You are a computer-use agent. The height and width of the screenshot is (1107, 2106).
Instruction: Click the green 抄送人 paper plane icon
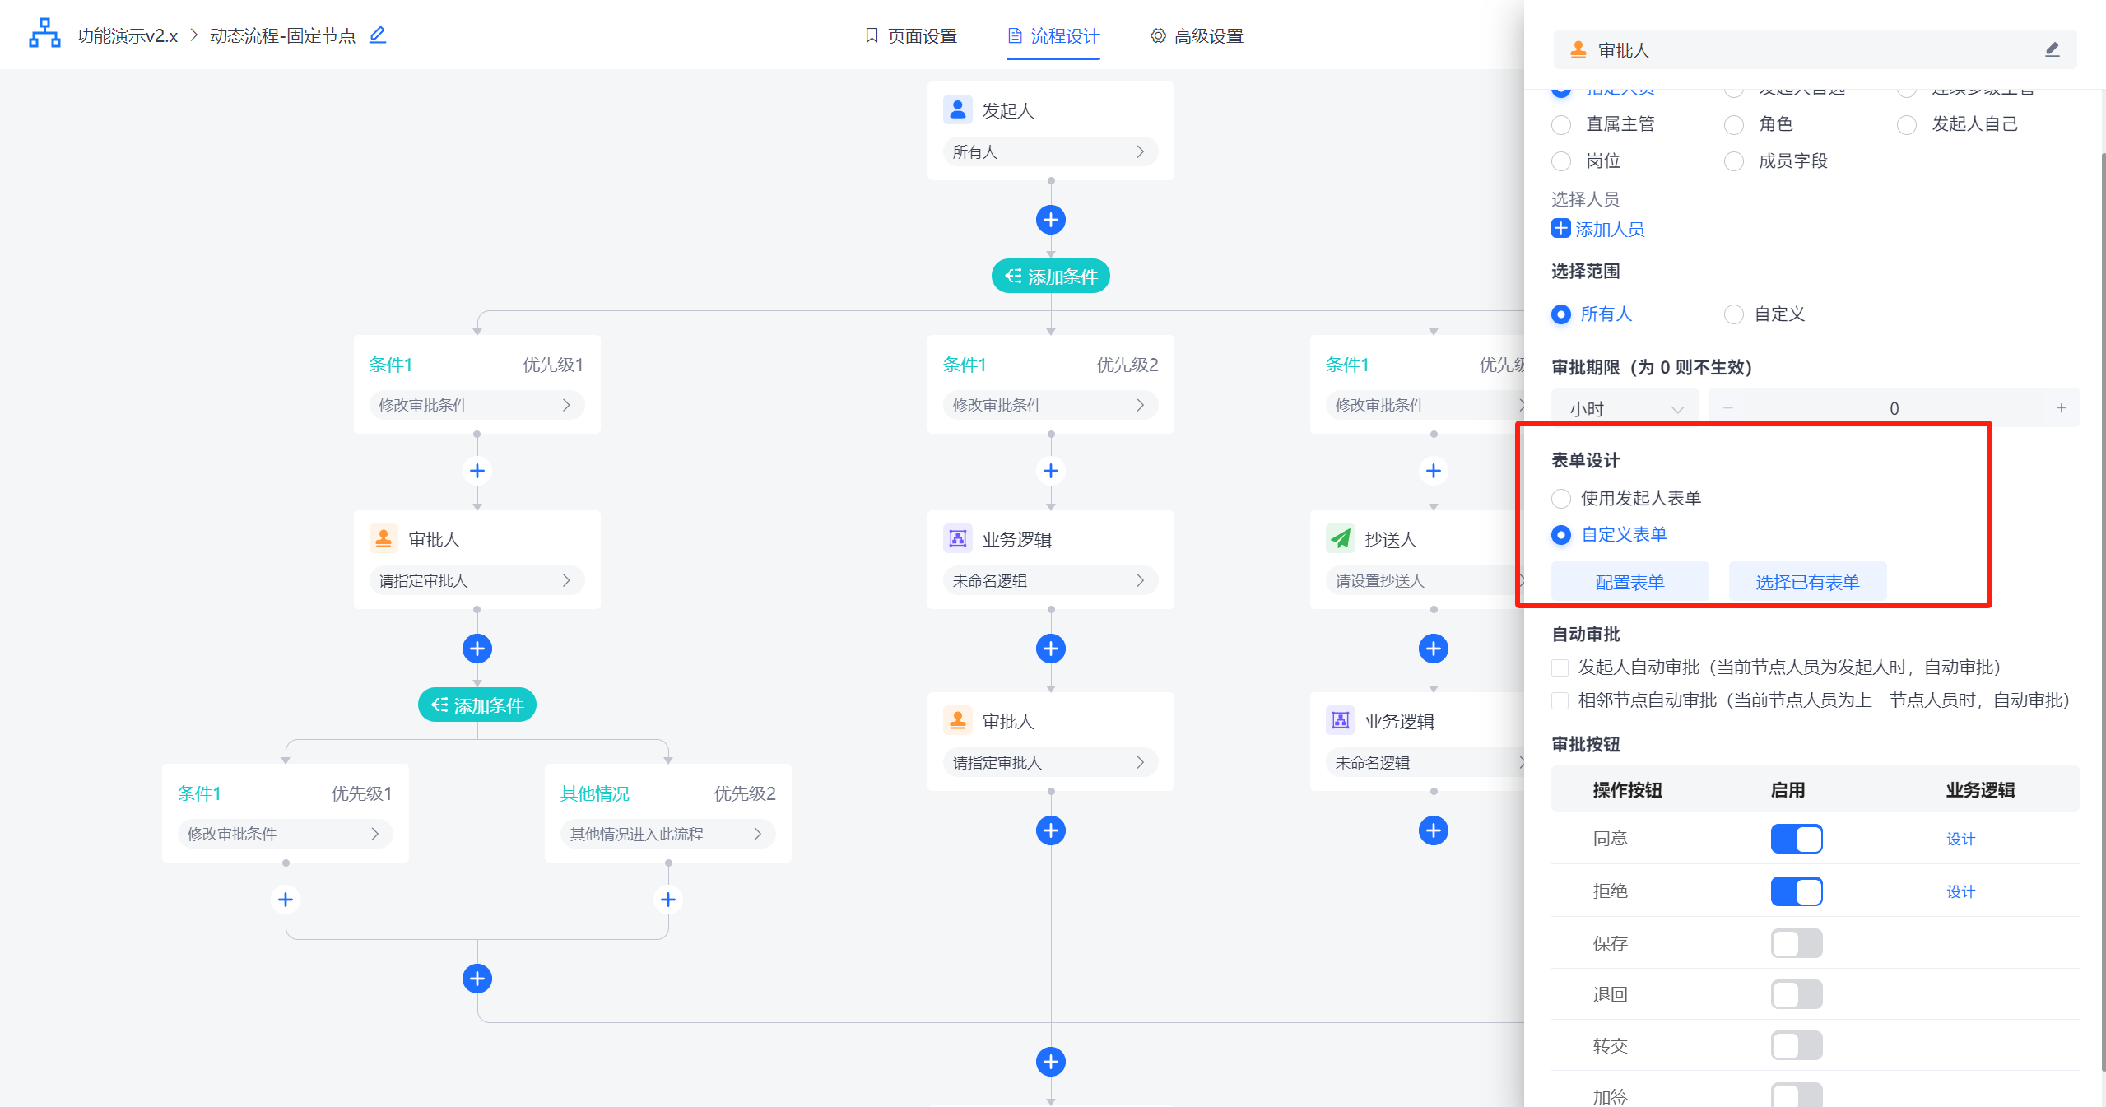[x=1341, y=538]
